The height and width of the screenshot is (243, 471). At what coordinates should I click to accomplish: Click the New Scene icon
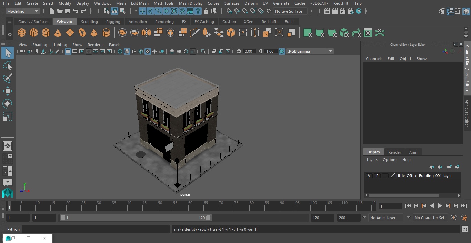pyautogui.click(x=52, y=11)
